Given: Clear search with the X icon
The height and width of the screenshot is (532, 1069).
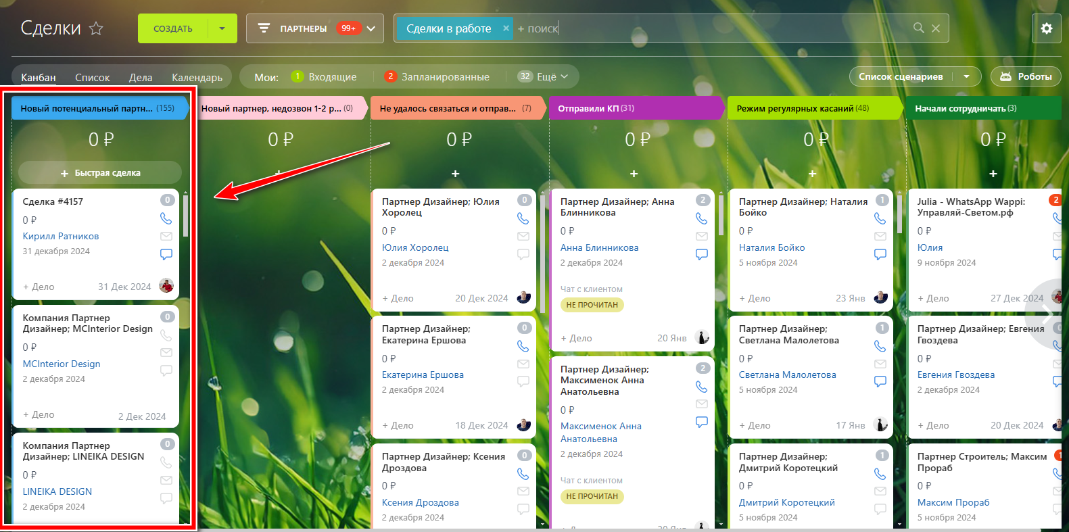Looking at the screenshot, I should pos(936,28).
